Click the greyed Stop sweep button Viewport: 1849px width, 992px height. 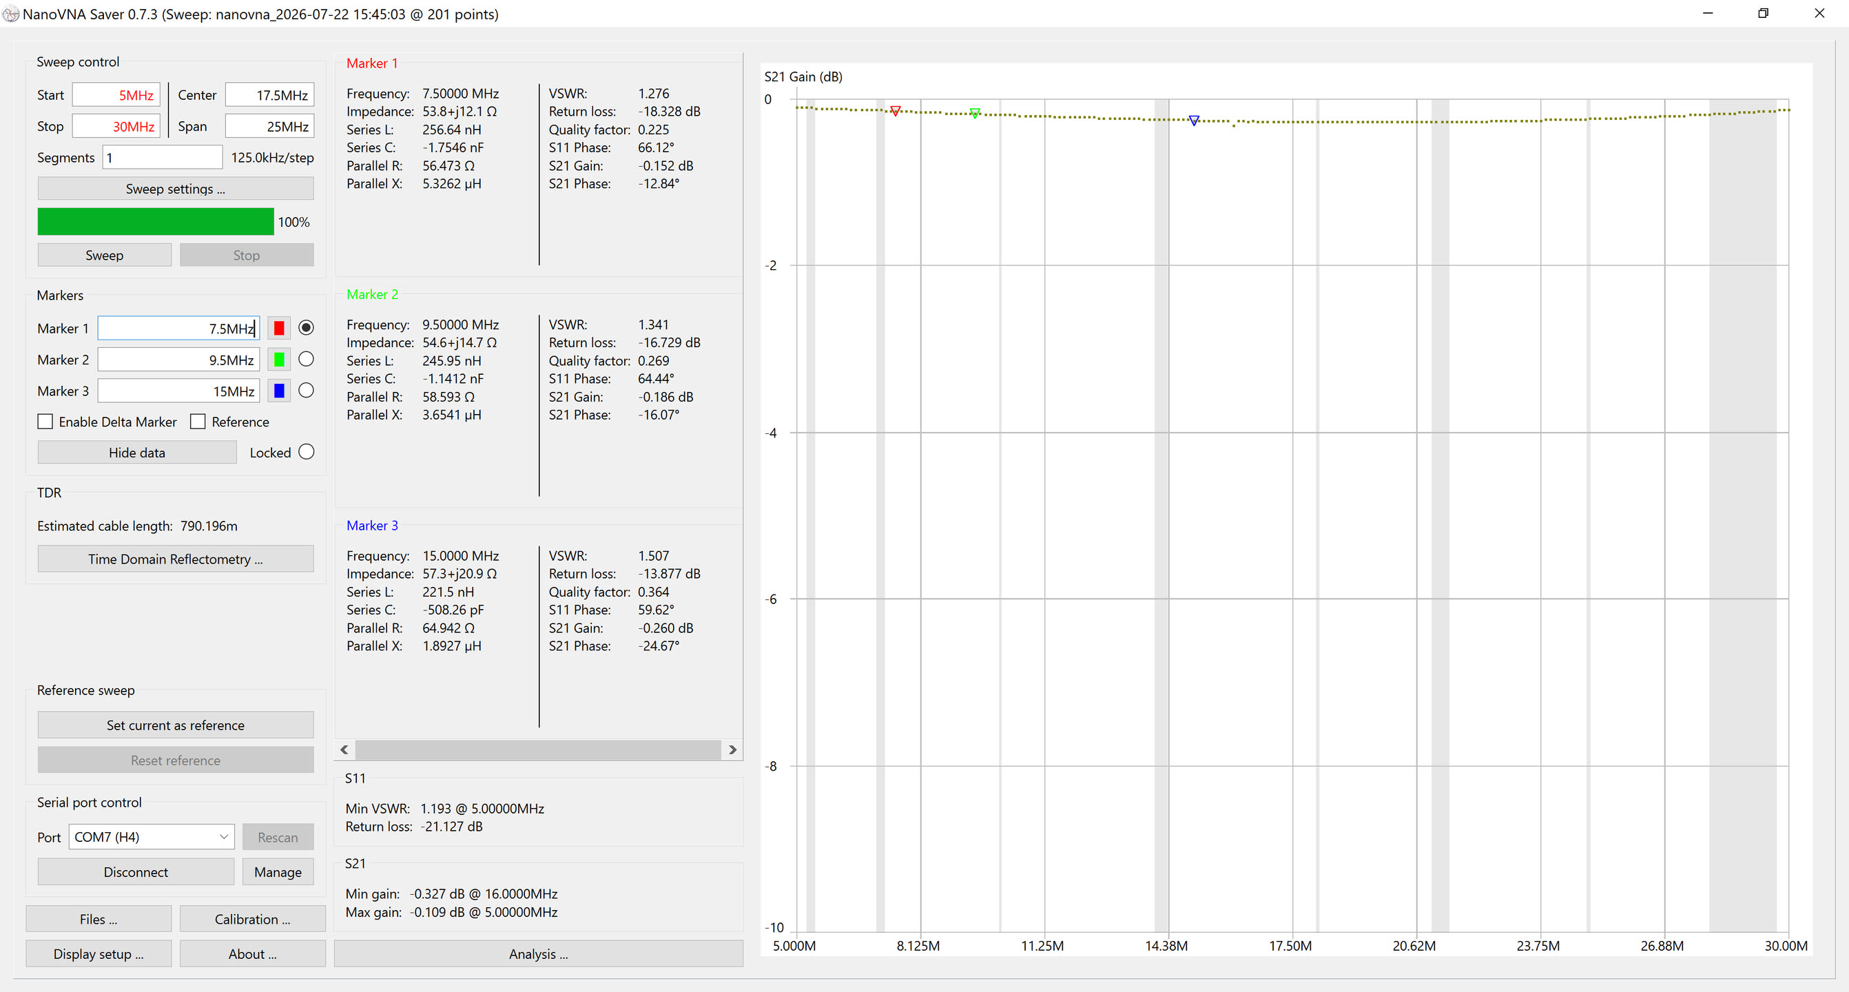(246, 256)
